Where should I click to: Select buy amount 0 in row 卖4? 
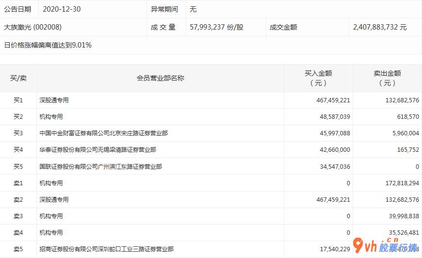click(x=348, y=232)
